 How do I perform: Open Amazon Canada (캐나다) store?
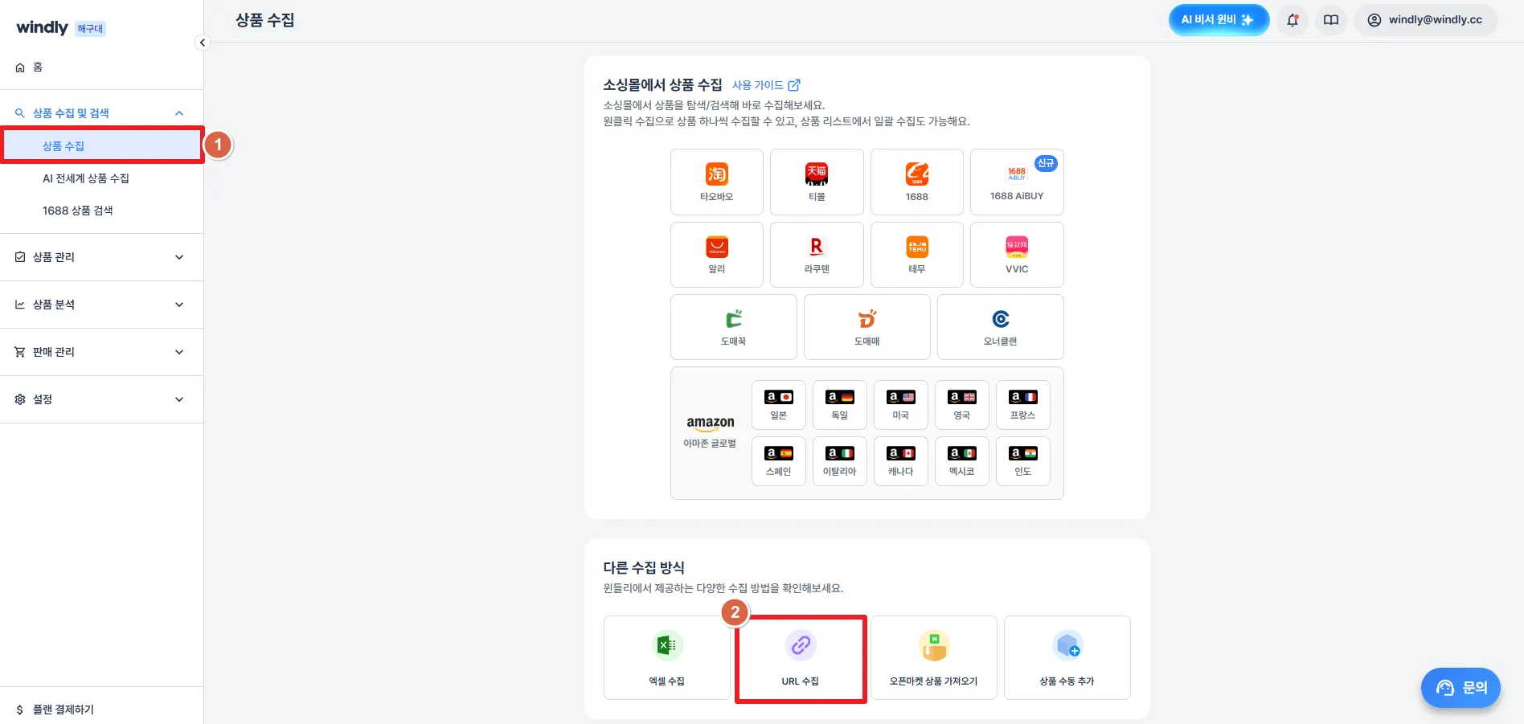pyautogui.click(x=901, y=461)
